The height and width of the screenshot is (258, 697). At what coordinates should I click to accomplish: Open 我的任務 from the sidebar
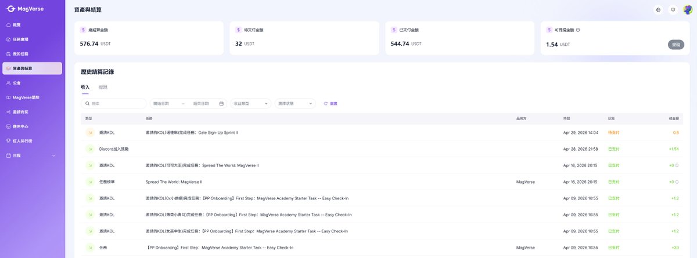pyautogui.click(x=32, y=54)
